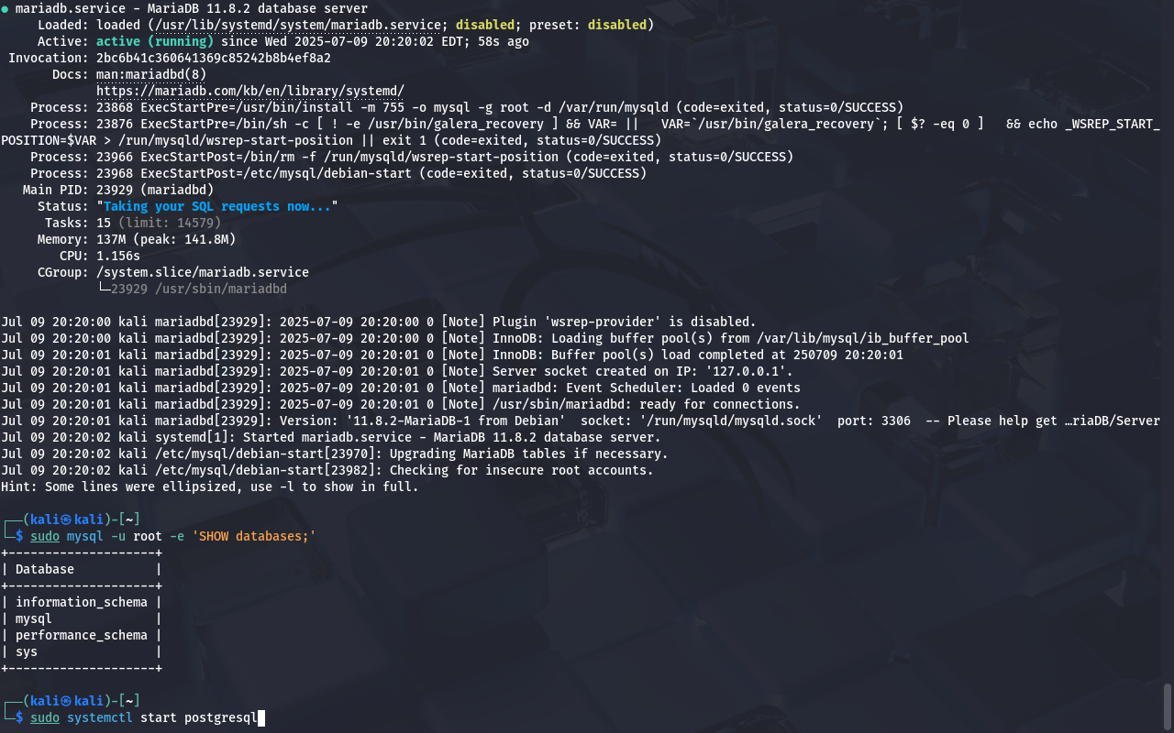Click Main PID value '23929 (mariadbd)'
The height and width of the screenshot is (733, 1174).
click(155, 190)
